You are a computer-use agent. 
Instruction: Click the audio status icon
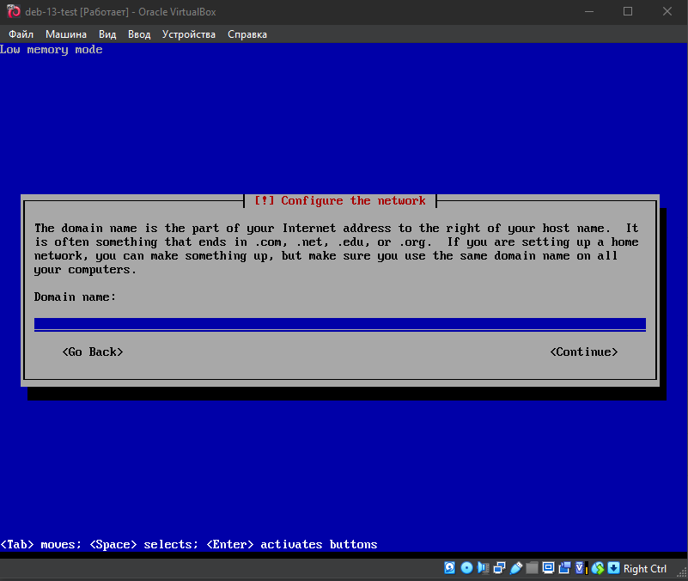click(x=483, y=568)
